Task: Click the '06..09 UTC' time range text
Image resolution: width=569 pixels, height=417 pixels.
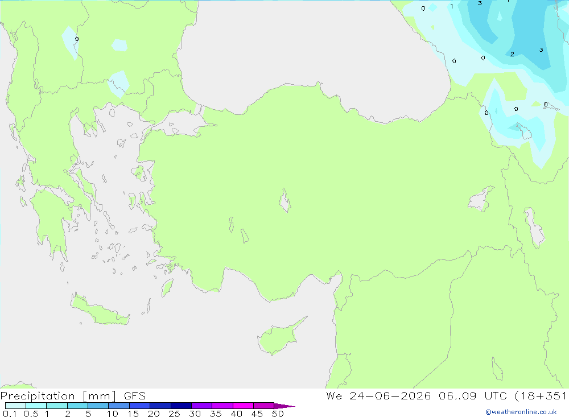Action: 472,395
